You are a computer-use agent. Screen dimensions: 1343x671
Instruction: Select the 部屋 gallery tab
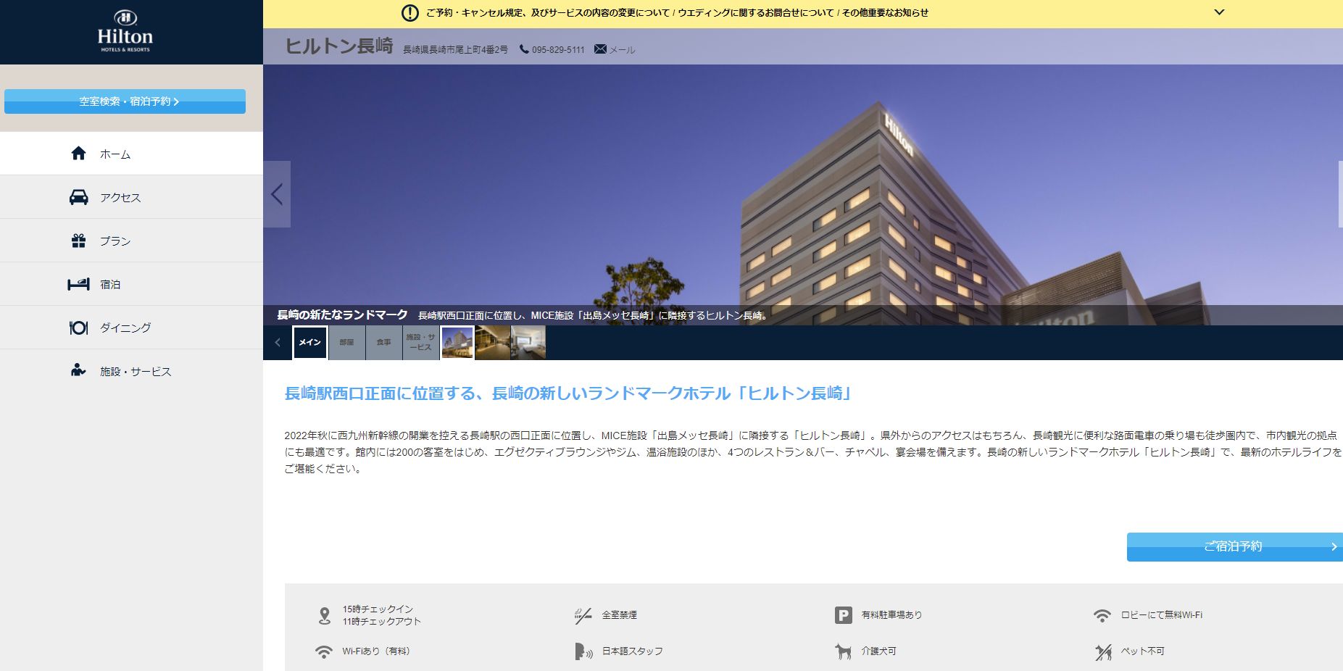347,343
